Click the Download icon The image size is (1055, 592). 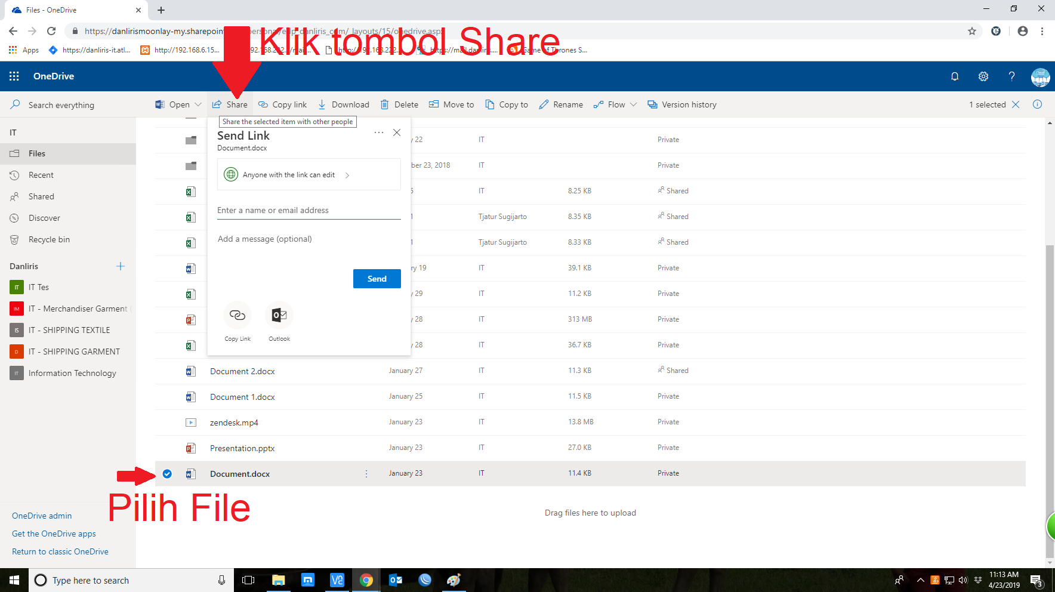321,104
